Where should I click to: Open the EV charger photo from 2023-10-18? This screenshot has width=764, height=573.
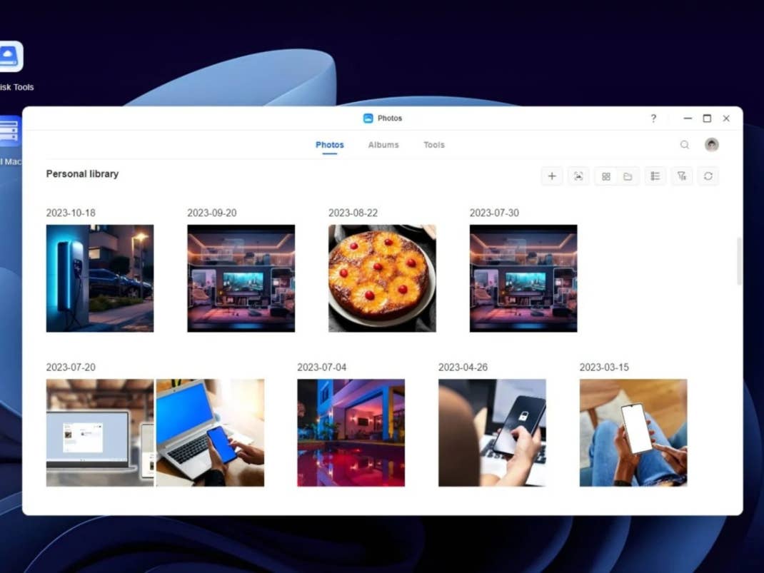point(100,278)
